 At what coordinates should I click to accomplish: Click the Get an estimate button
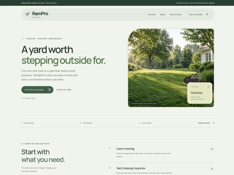pos(199,14)
